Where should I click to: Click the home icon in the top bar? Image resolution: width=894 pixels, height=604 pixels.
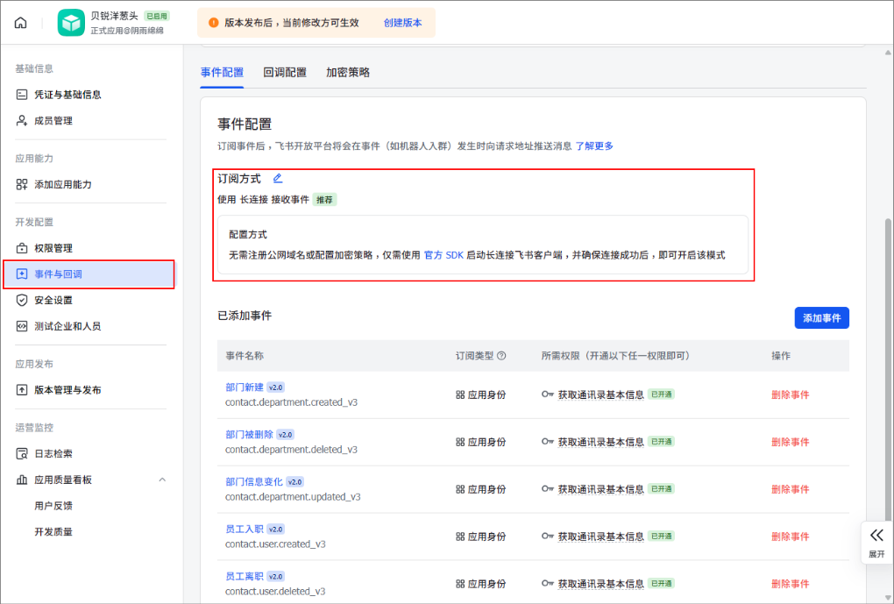click(x=19, y=23)
